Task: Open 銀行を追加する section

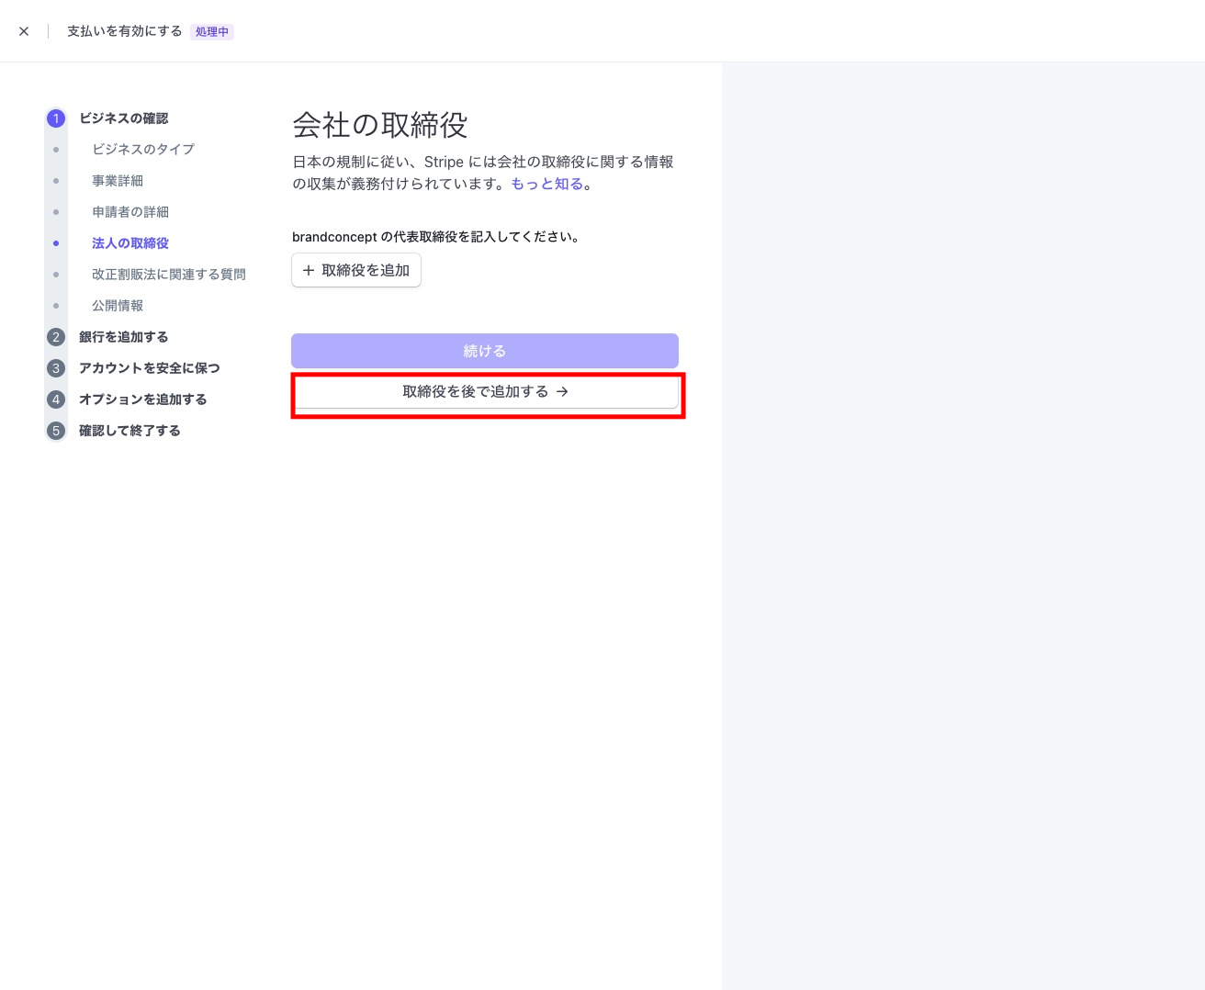Action: tap(123, 337)
